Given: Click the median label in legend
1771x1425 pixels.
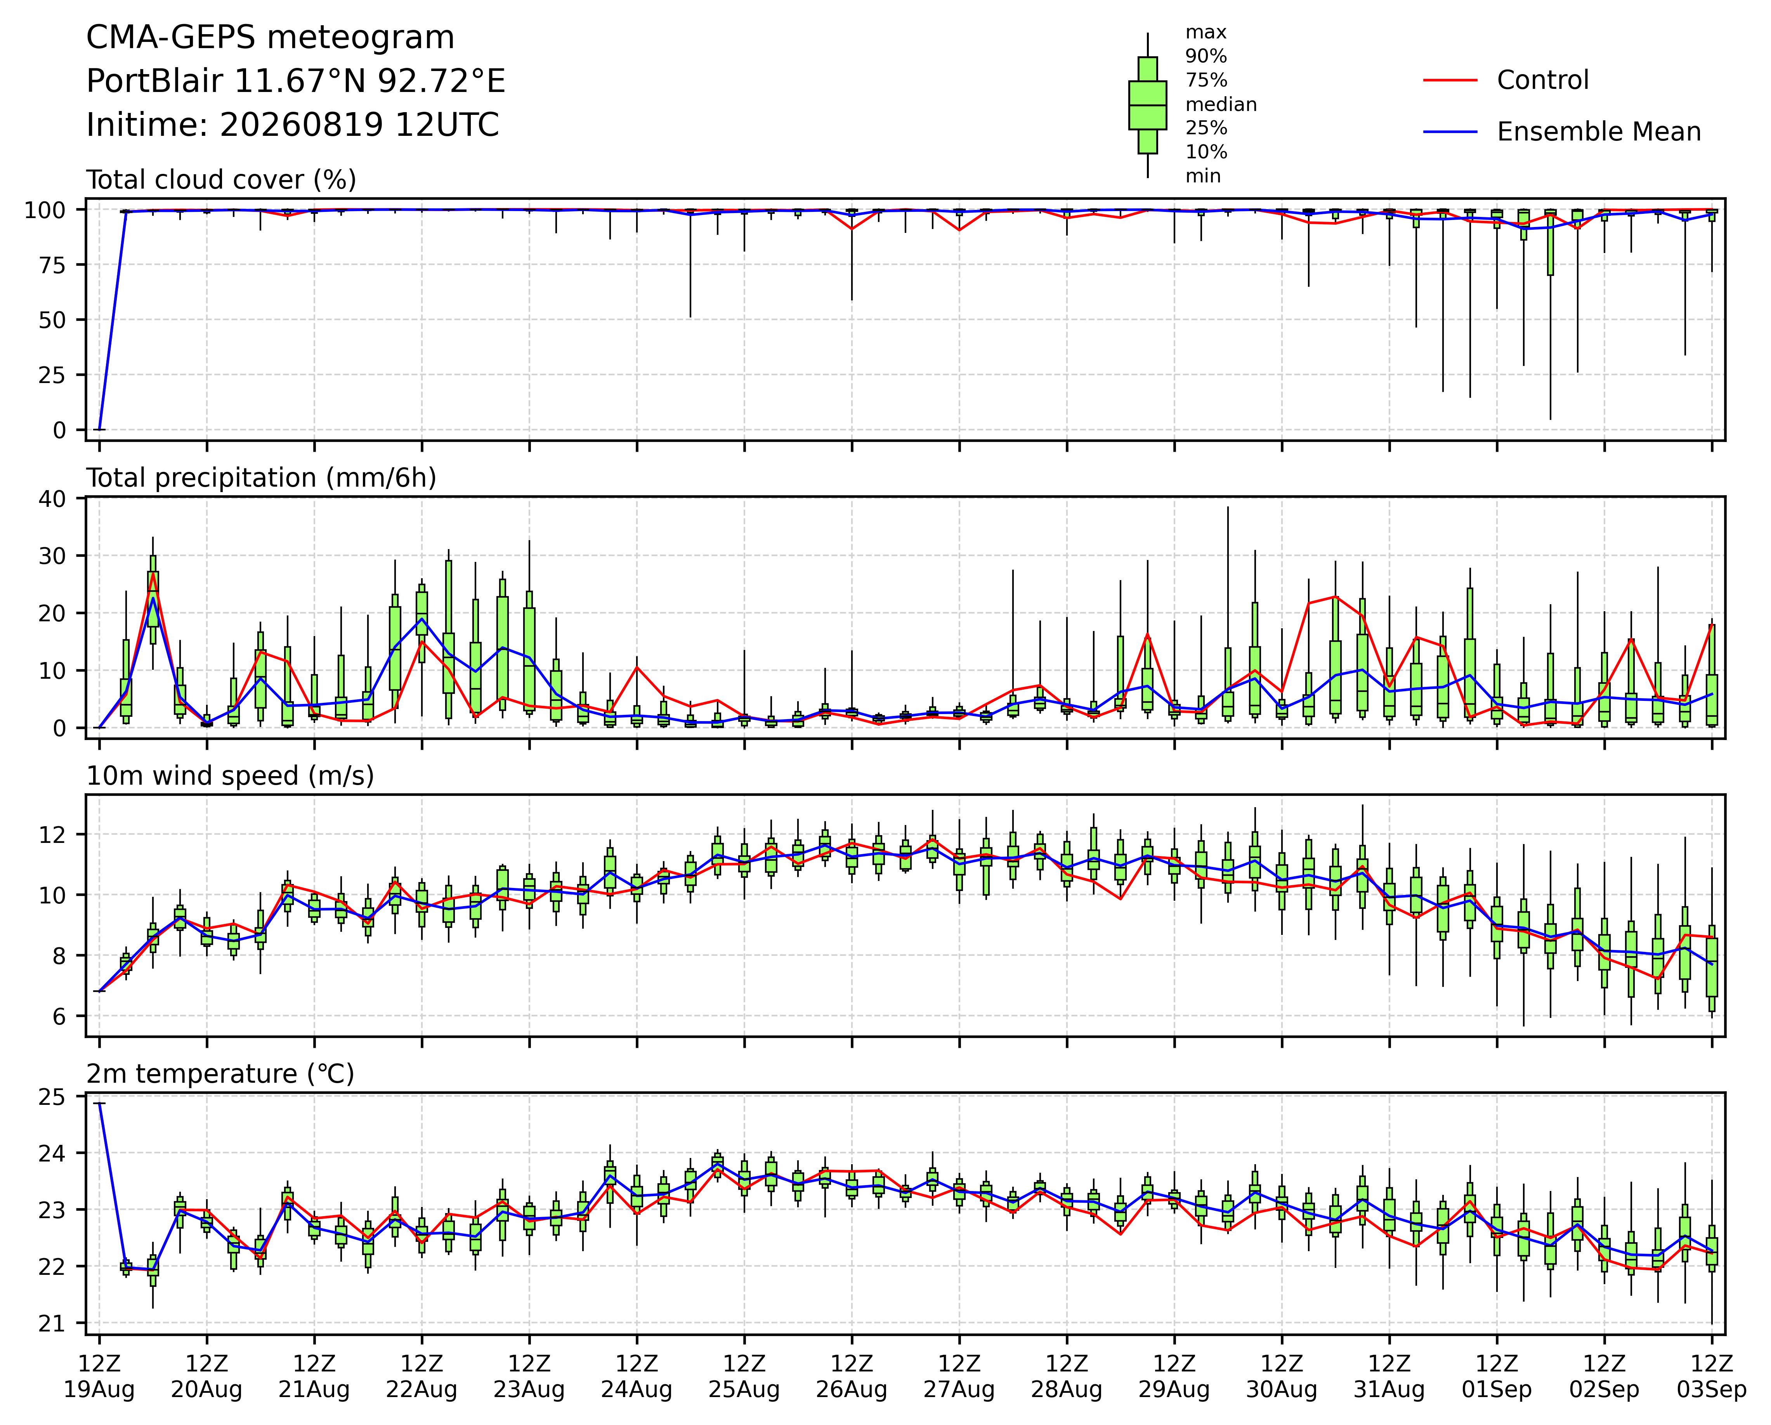Looking at the screenshot, I should (x=1221, y=105).
